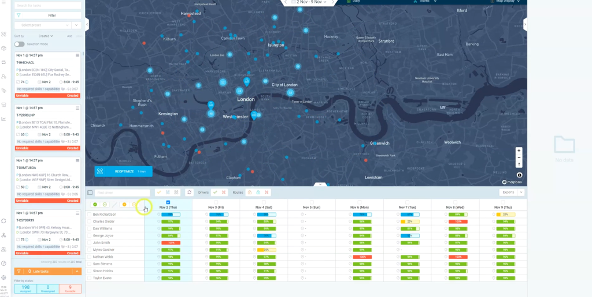Screen dimensions: 592x297
Task: Click the chart icon in the left sidebar
Action: [x=4, y=119]
